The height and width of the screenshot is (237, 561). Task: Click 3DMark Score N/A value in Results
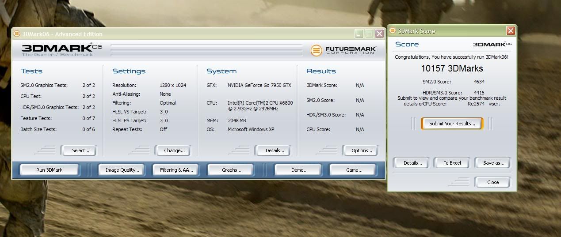[x=360, y=85]
